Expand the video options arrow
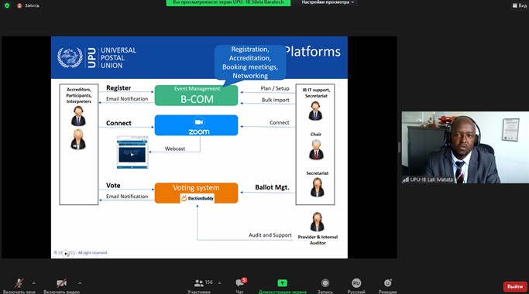 tap(80, 283)
